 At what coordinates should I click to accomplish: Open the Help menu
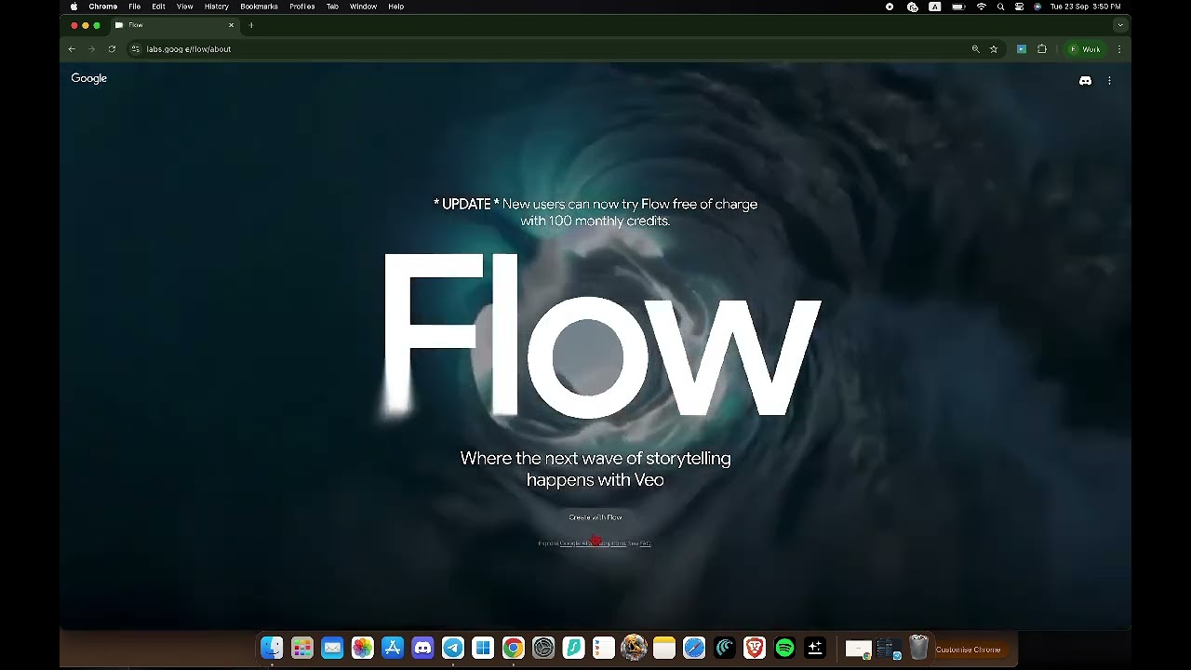396,7
